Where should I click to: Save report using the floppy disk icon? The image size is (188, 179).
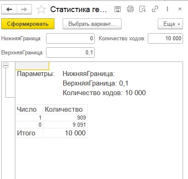[117, 9]
